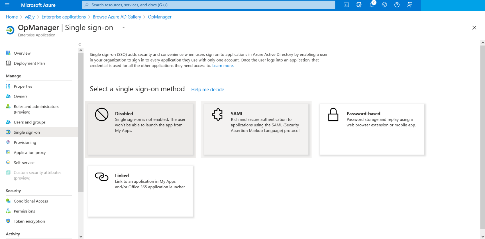Viewport: 485px width, 239px height.
Task: Open Conditional Access in Security section
Action: pyautogui.click(x=31, y=201)
